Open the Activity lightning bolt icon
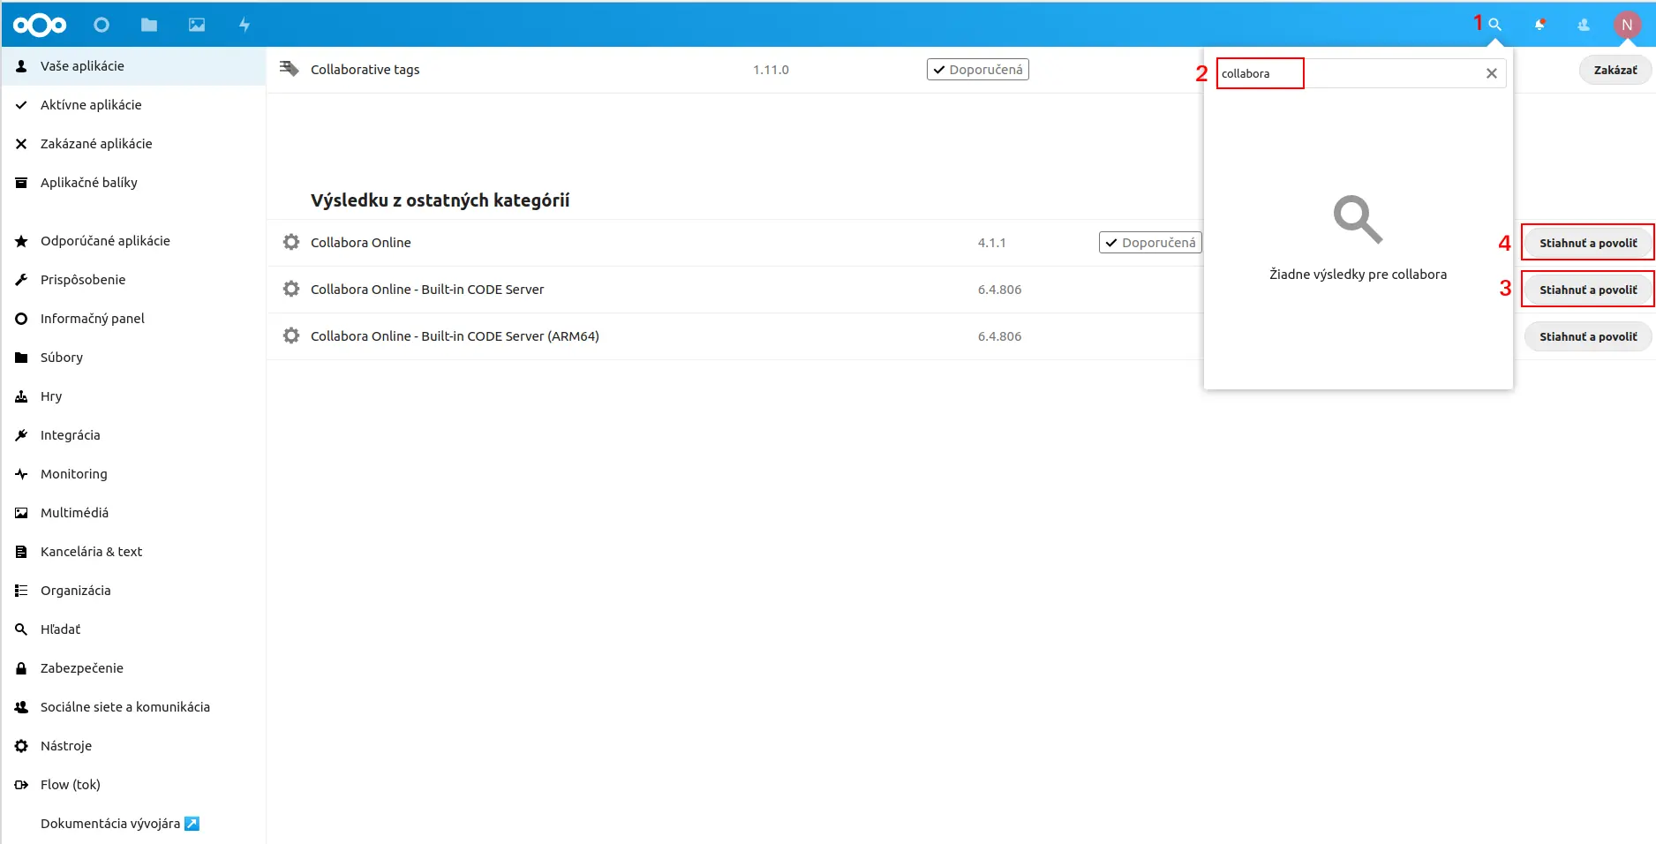Image resolution: width=1656 pixels, height=844 pixels. tap(245, 25)
